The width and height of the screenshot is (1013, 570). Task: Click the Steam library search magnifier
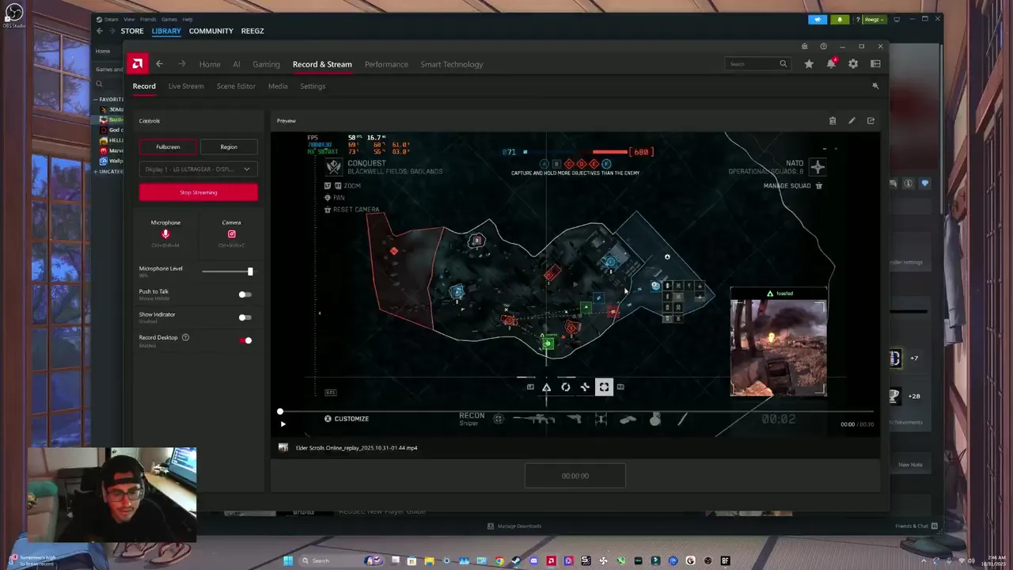coord(99,84)
